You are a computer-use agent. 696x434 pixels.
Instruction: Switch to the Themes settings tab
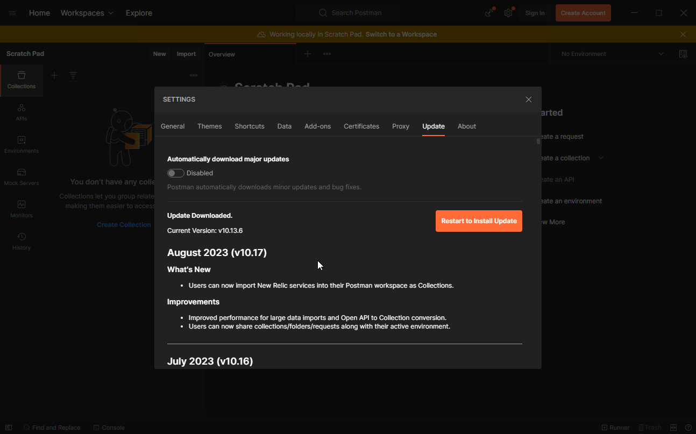pos(209,126)
